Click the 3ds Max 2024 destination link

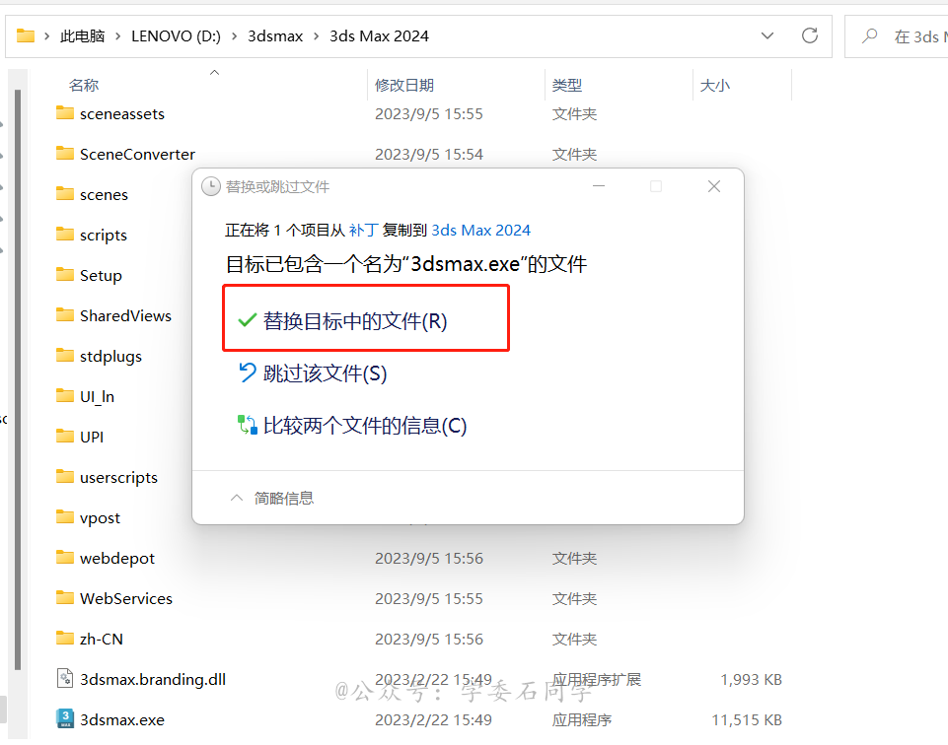480,230
